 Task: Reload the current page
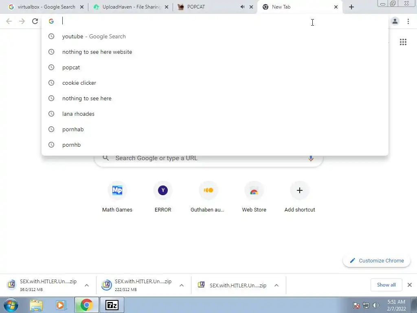coord(35,21)
